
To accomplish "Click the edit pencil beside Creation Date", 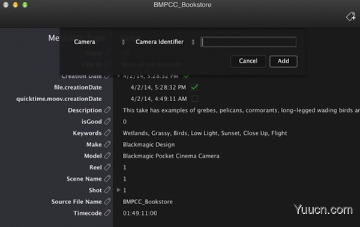I will coord(107,76).
